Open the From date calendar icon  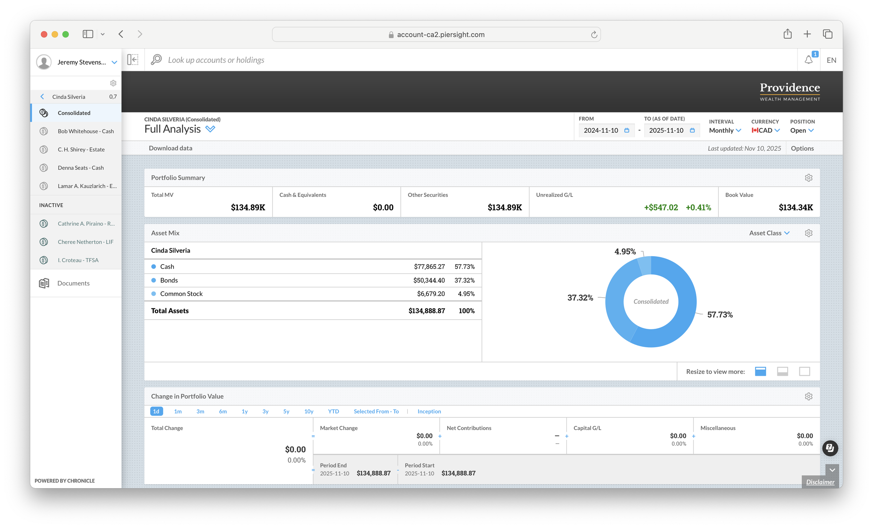[626, 130]
